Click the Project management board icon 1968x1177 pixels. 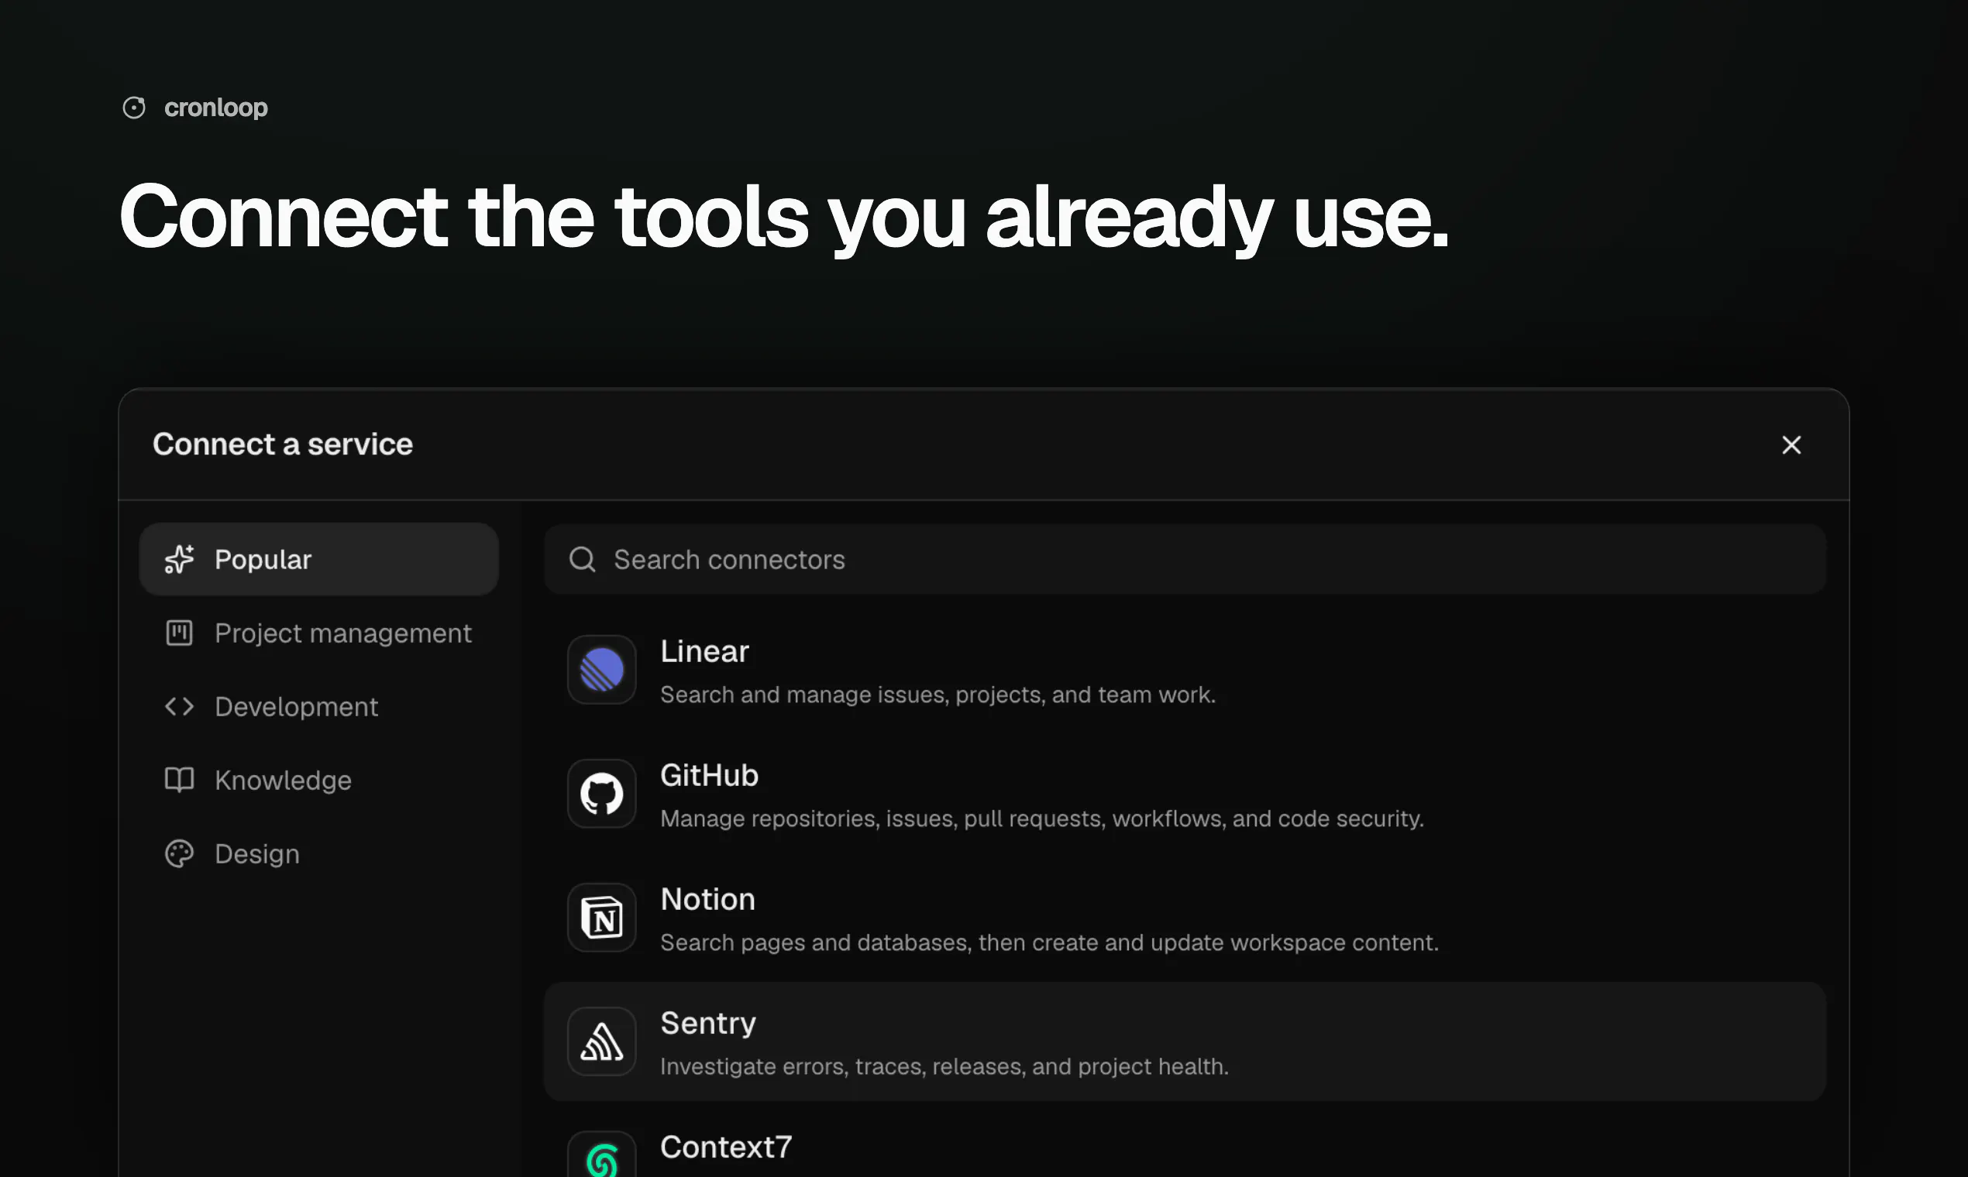179,633
